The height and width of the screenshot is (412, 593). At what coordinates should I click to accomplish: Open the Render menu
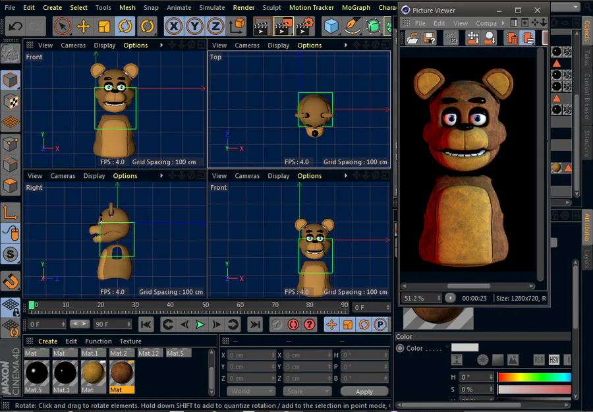[244, 7]
